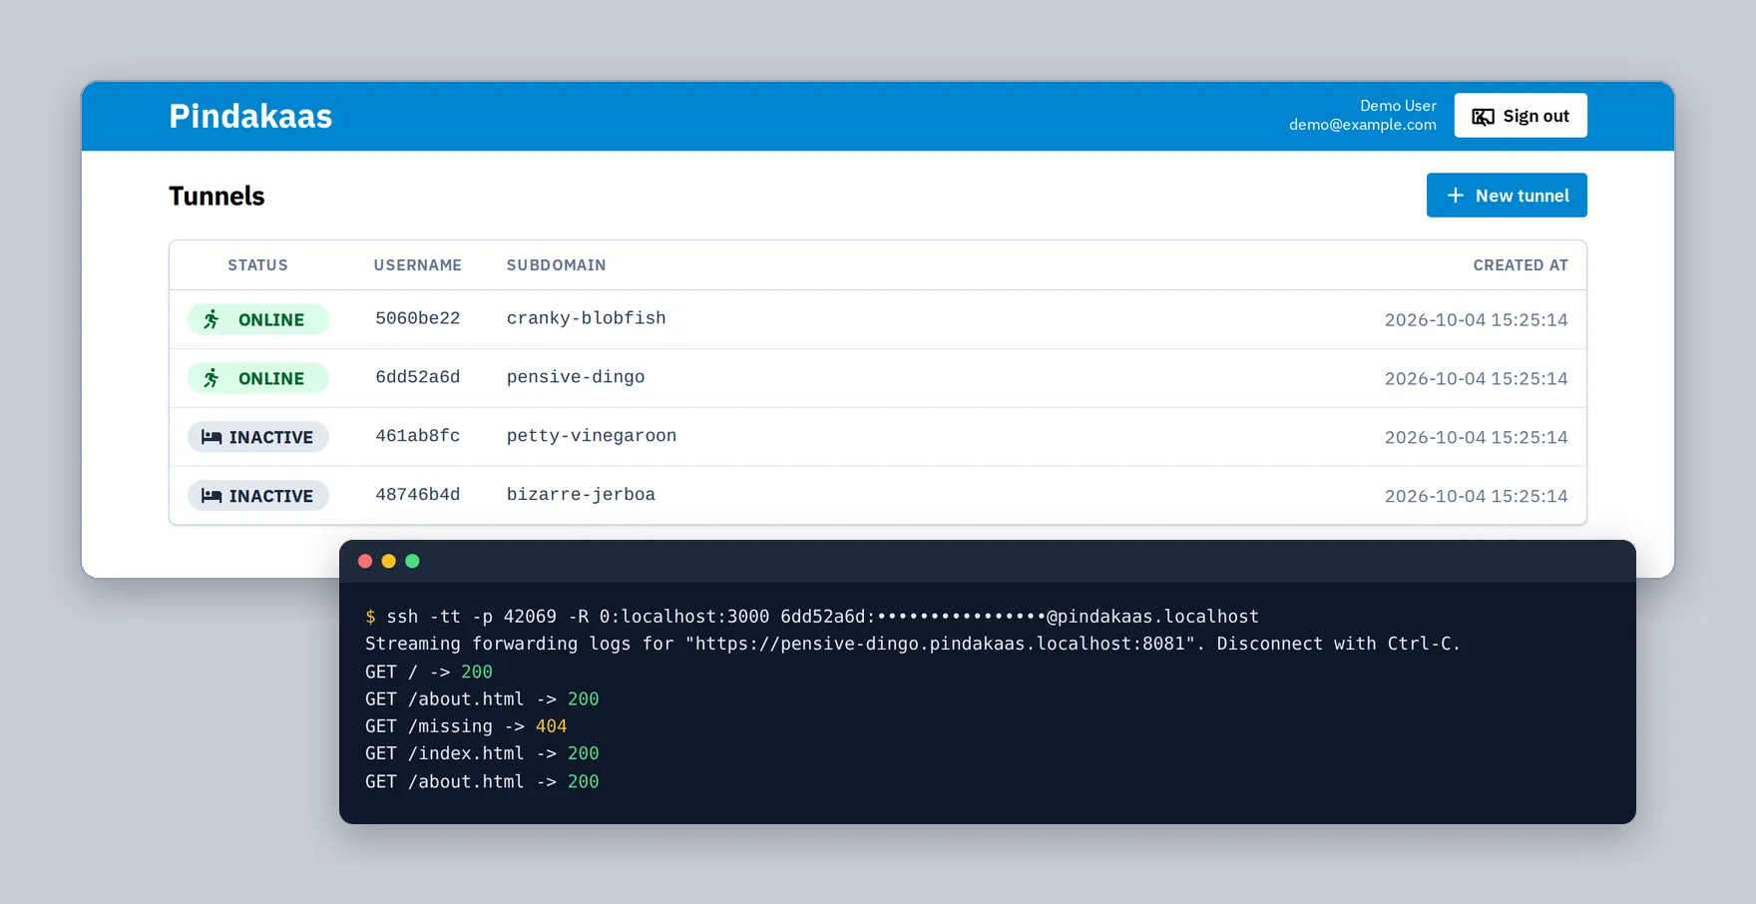The image size is (1756, 904).
Task: Open the Pindakaas home title
Action: click(x=250, y=116)
